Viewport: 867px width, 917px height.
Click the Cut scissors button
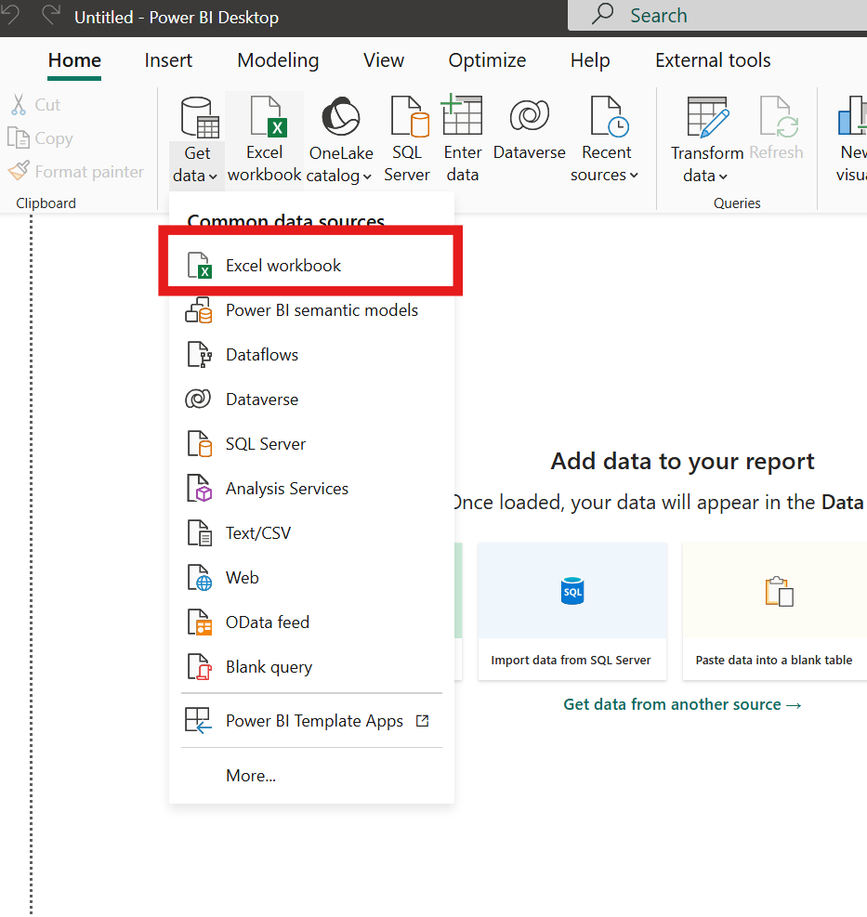[x=35, y=105]
